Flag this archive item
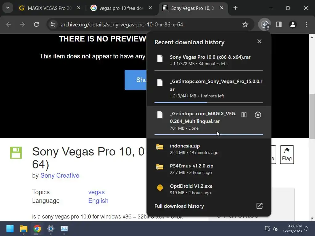The width and height of the screenshot is (315, 236). click(287, 155)
